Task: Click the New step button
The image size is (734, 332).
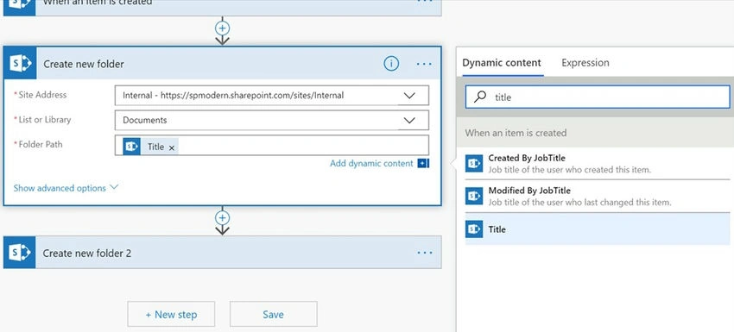Action: point(171,314)
